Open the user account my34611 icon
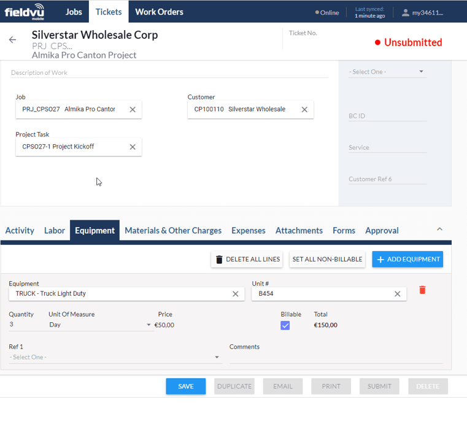Screen dimensions: 467x421 (x=406, y=12)
